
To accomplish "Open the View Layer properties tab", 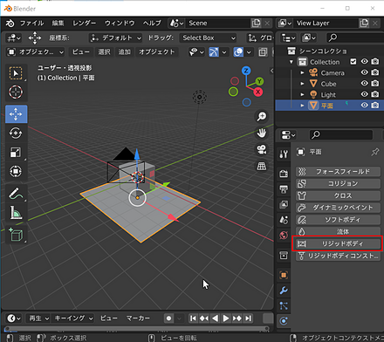I will coord(284,204).
